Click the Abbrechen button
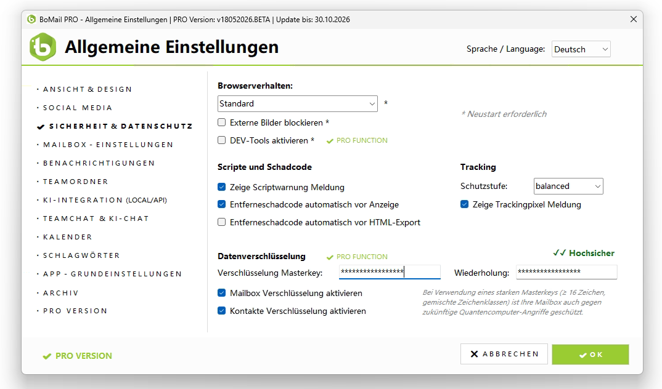 point(504,354)
